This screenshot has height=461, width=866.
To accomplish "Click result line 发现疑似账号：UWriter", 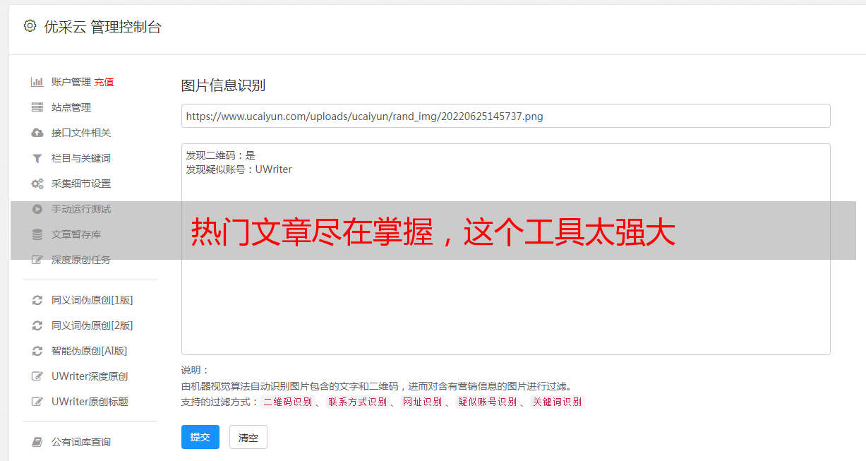I will (239, 169).
